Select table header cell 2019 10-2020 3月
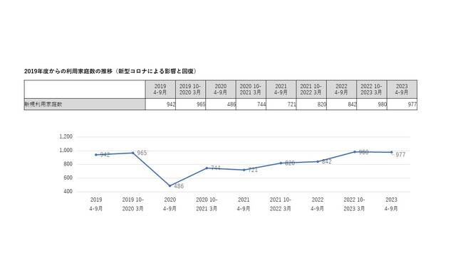The width and height of the screenshot is (463, 260). click(x=190, y=90)
